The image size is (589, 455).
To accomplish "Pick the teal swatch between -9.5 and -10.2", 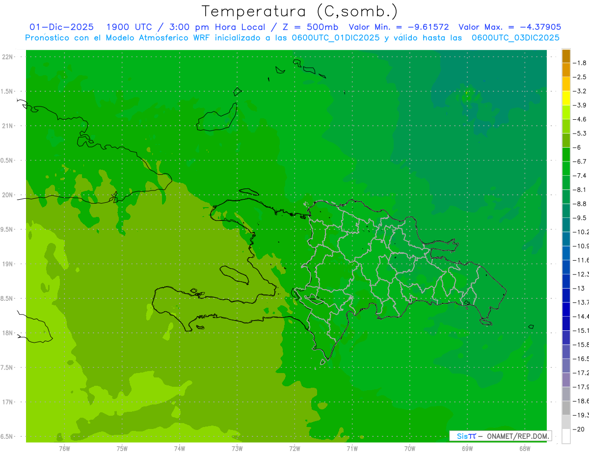I will [x=566, y=225].
